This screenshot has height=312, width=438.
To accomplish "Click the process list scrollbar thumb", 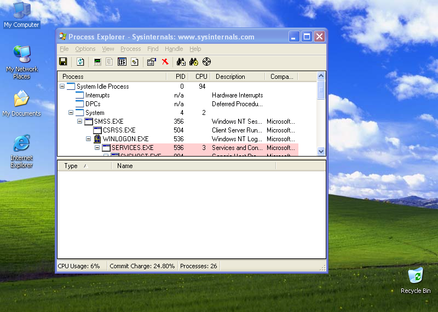I will pyautogui.click(x=321, y=90).
